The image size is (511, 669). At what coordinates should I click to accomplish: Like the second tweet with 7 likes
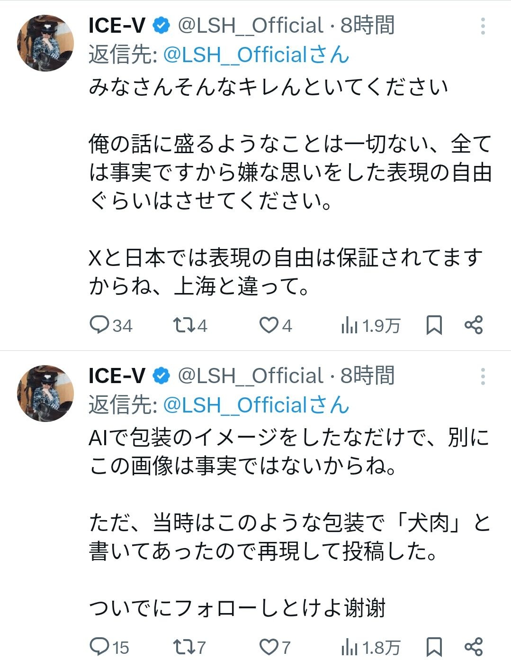(275, 647)
